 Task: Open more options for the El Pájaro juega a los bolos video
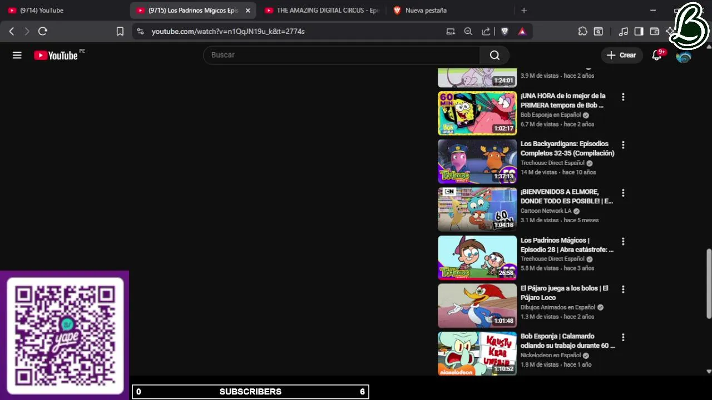623,289
